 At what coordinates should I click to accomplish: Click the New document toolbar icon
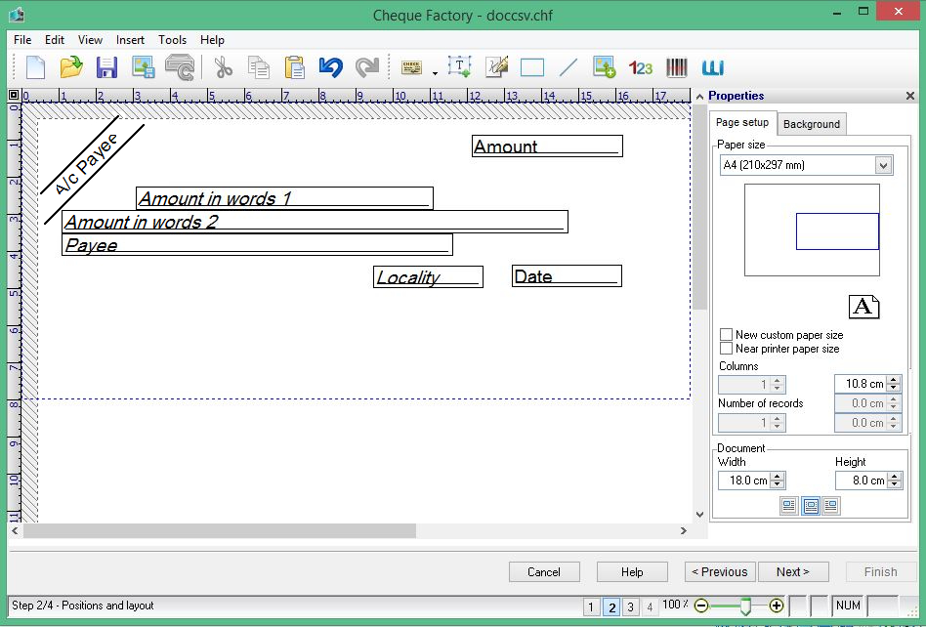[35, 67]
